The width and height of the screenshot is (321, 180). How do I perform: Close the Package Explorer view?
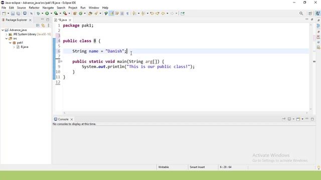point(30,20)
